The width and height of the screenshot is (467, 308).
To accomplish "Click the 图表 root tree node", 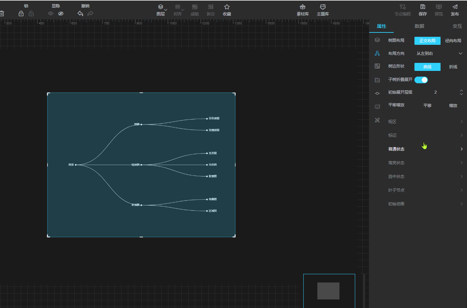I will pos(72,165).
